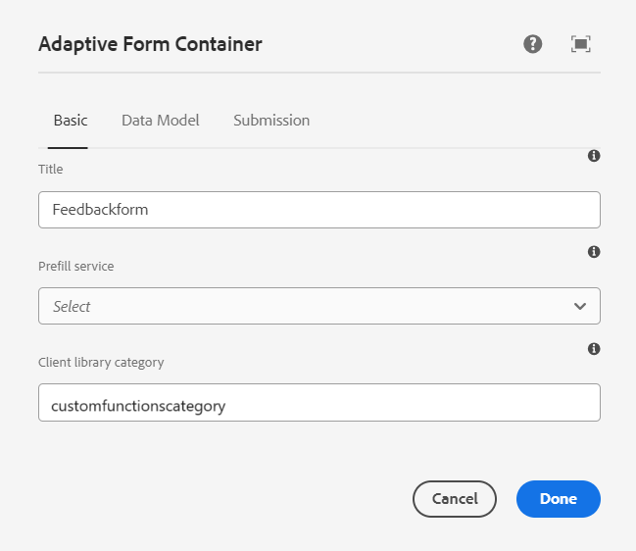Confirm changes with the Done button

pyautogui.click(x=558, y=499)
